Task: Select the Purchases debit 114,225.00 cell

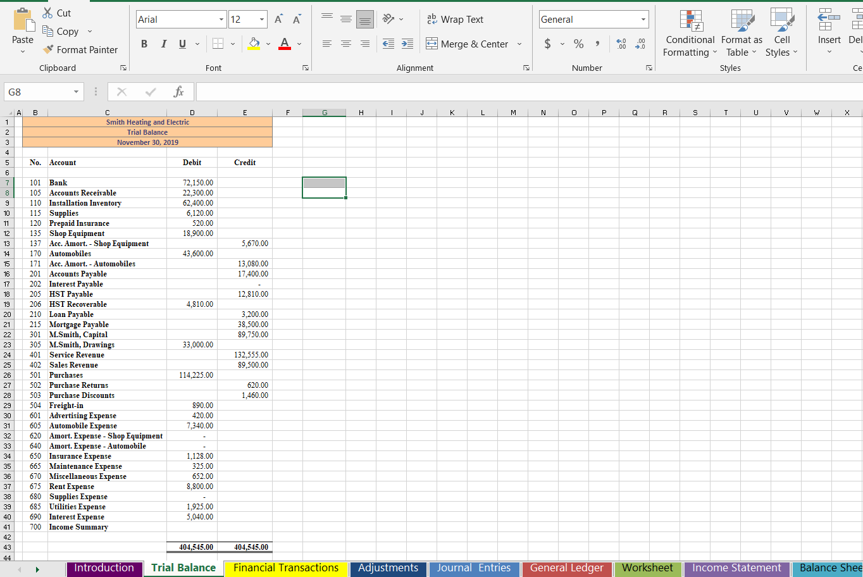Action: (x=192, y=375)
